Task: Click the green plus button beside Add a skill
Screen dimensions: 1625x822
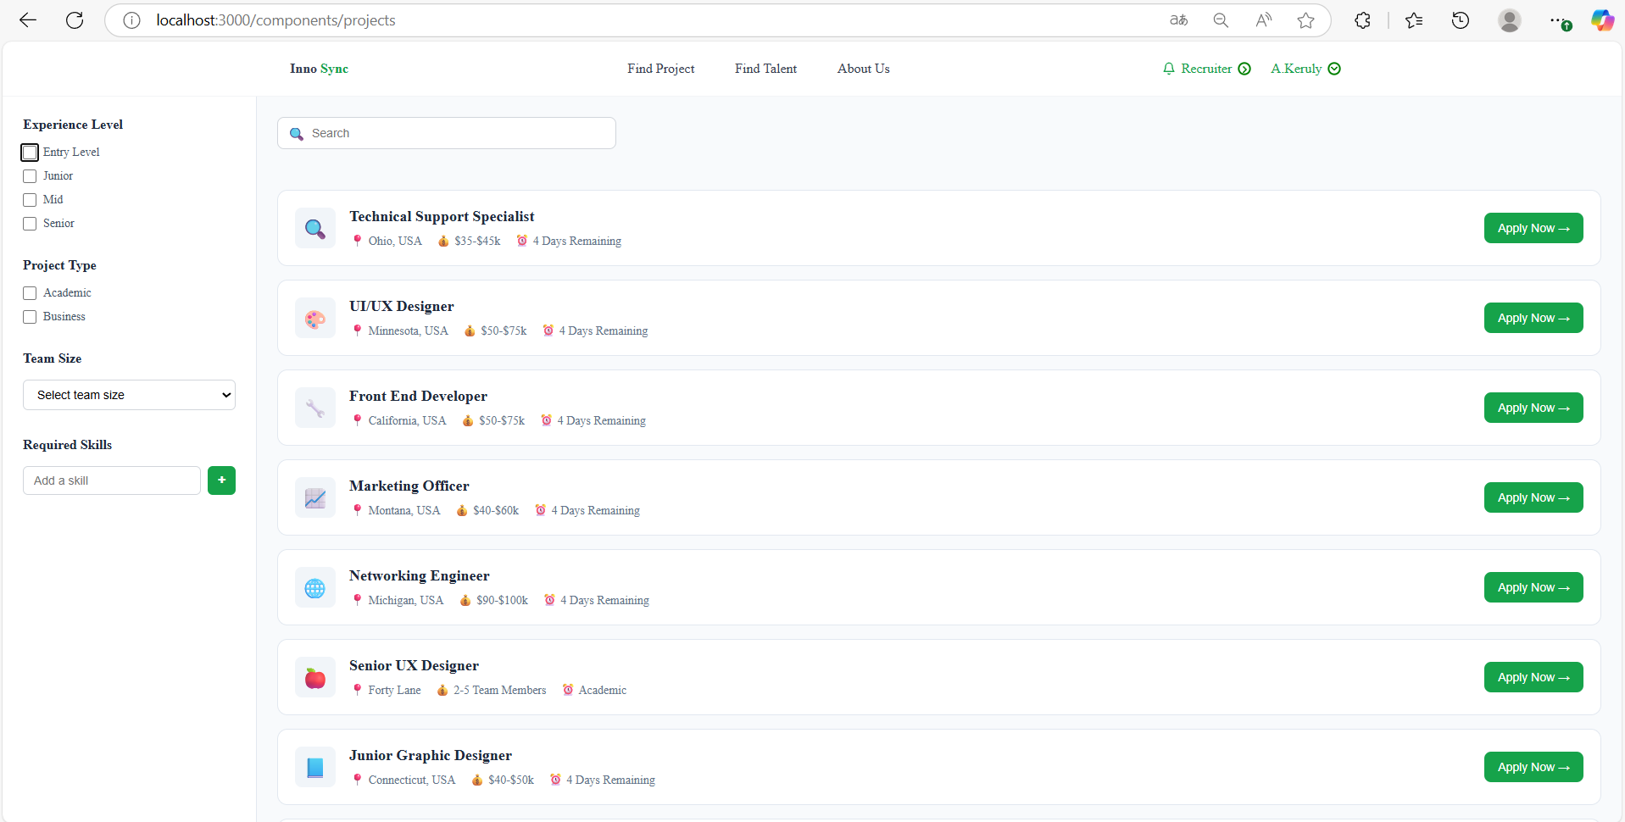Action: [221, 480]
